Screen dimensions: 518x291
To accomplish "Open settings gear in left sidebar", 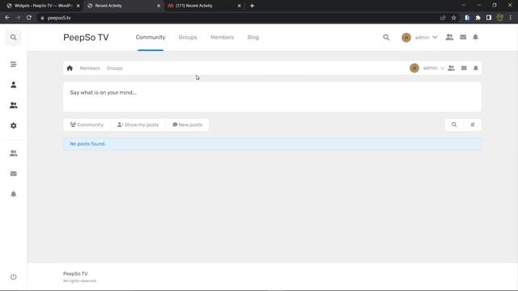I will pyautogui.click(x=13, y=126).
